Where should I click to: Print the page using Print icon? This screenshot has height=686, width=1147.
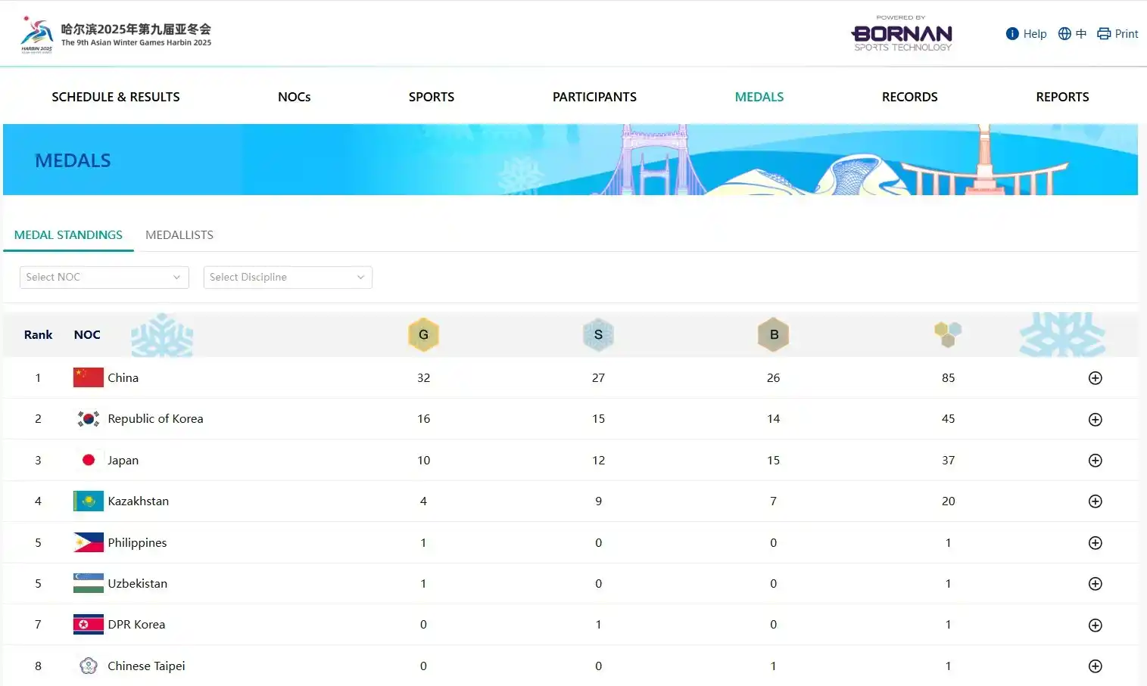tap(1104, 33)
